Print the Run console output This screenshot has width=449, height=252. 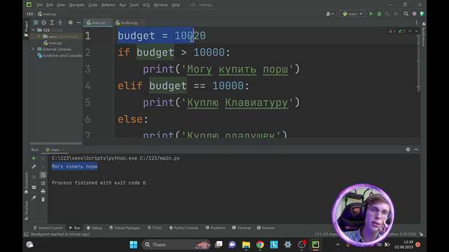point(43,191)
